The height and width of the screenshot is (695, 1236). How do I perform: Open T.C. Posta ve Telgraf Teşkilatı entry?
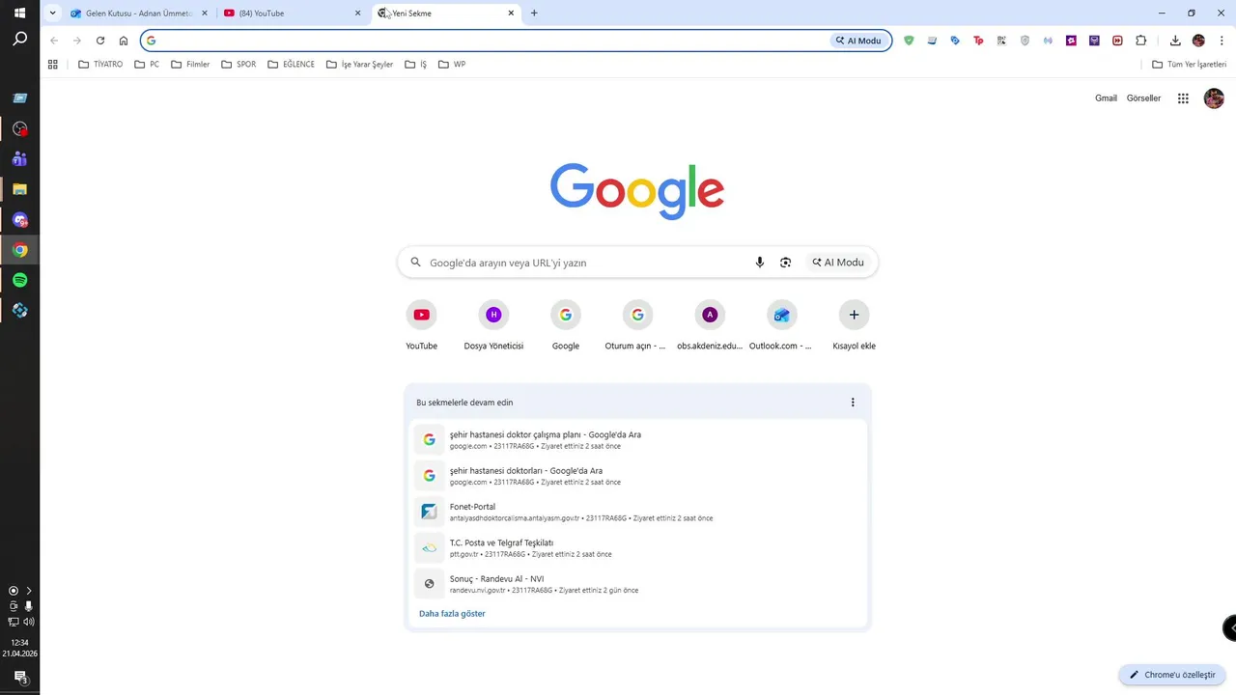point(637,548)
